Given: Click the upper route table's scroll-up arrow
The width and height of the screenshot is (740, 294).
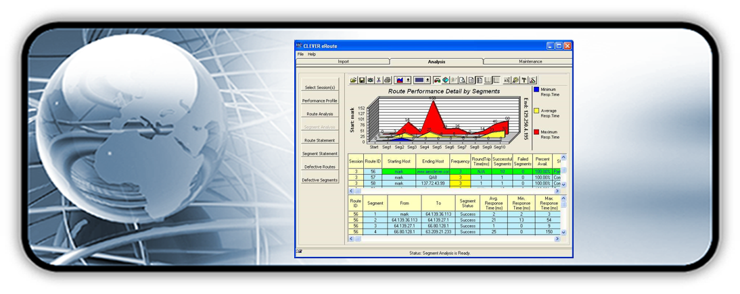Looking at the screenshot, I should coord(563,156).
